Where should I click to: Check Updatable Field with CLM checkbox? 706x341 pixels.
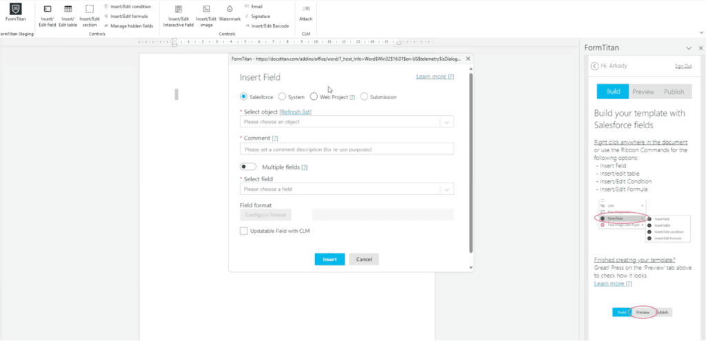point(243,231)
